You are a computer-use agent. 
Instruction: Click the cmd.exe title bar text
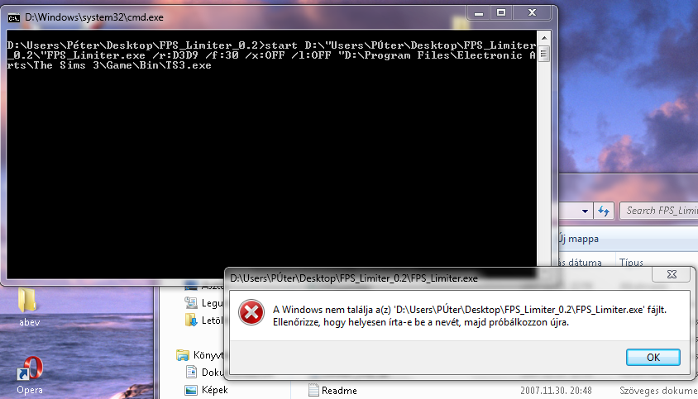click(x=94, y=17)
